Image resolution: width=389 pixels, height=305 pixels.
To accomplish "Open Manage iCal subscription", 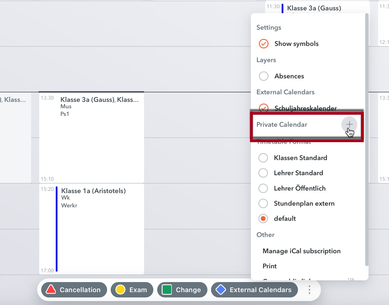I will [301, 251].
